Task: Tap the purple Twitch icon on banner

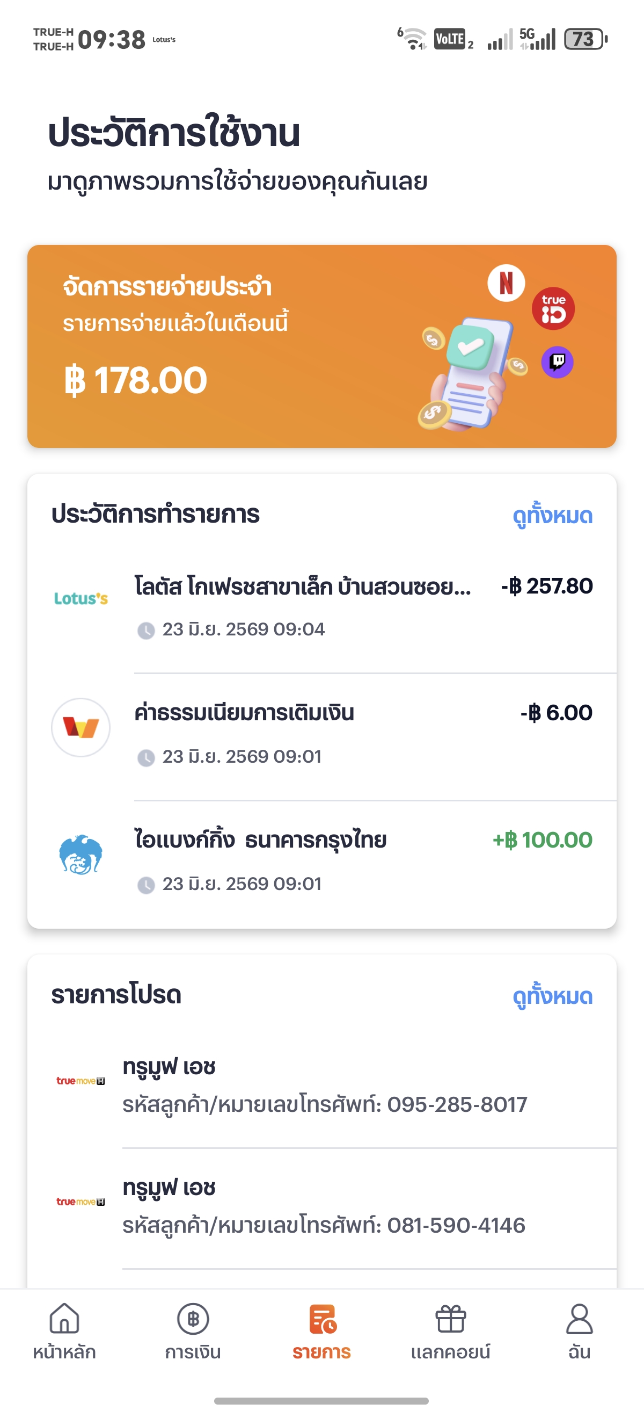Action: coord(557,361)
